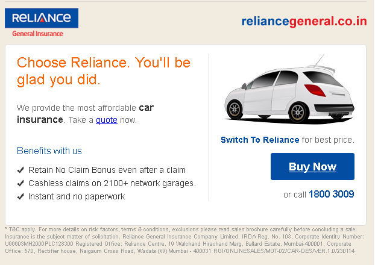Click General Insurance red text under logo
Screen dimensions: 375x265
point(37,34)
